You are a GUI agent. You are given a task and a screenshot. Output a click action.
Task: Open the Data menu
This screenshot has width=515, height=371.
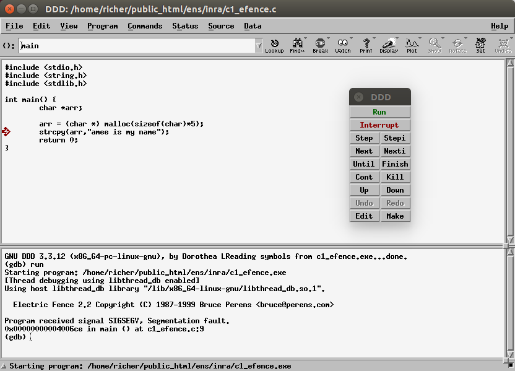[253, 26]
